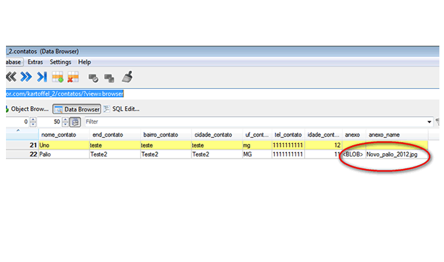Increase the row limit 50 with up arrow
The image size is (444, 262).
(x=66, y=119)
